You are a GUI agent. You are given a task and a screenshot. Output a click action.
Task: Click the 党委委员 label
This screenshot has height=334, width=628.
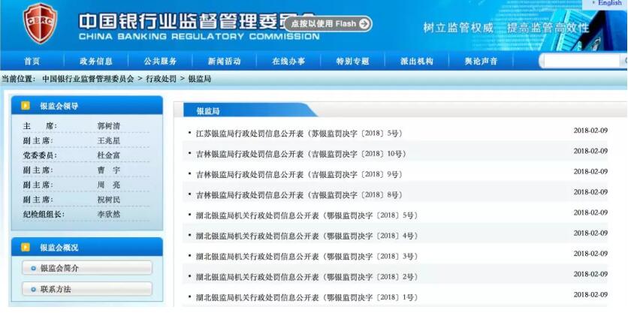point(40,155)
